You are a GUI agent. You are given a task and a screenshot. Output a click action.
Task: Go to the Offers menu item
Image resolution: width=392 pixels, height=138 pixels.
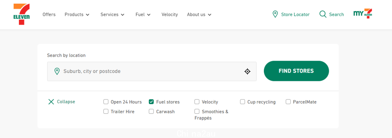(x=49, y=14)
